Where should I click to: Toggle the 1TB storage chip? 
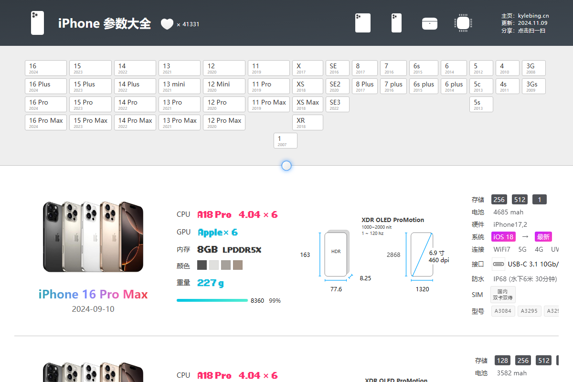[539, 199]
